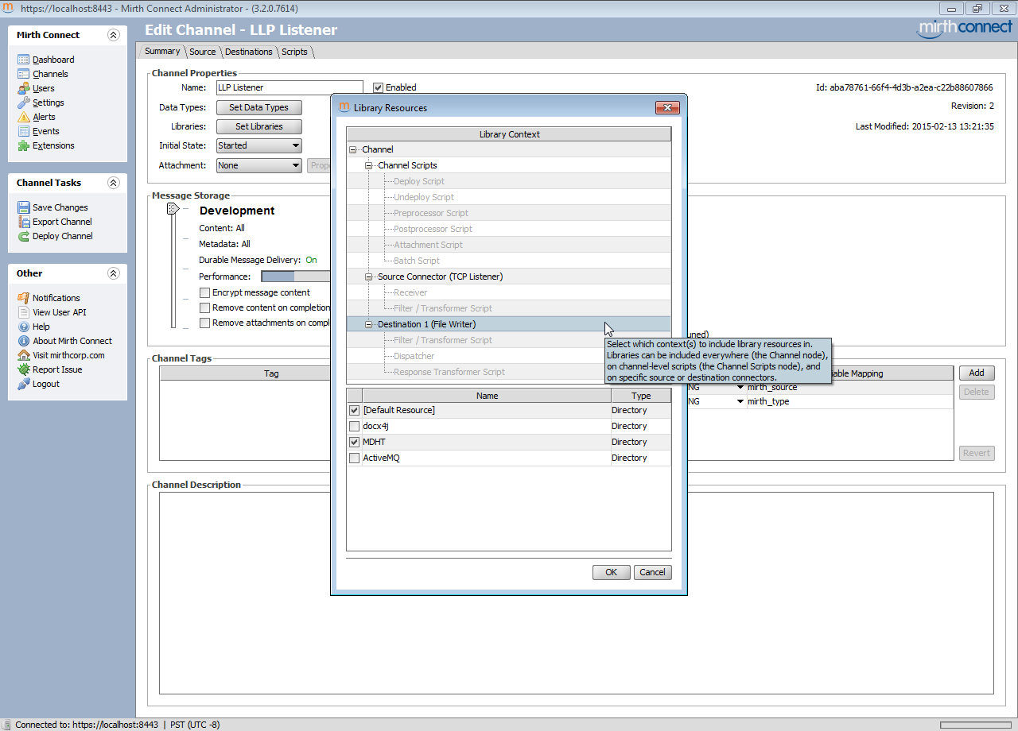The width and height of the screenshot is (1018, 731).
Task: Select the Preprocessor Script tree row
Action: pos(509,213)
